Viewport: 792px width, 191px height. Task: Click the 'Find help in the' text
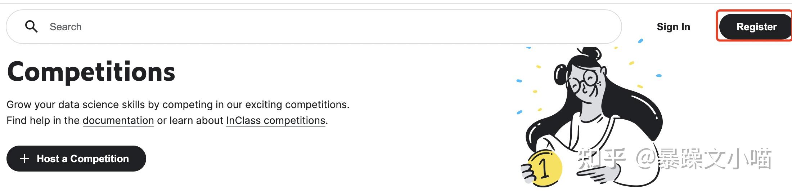click(x=43, y=120)
